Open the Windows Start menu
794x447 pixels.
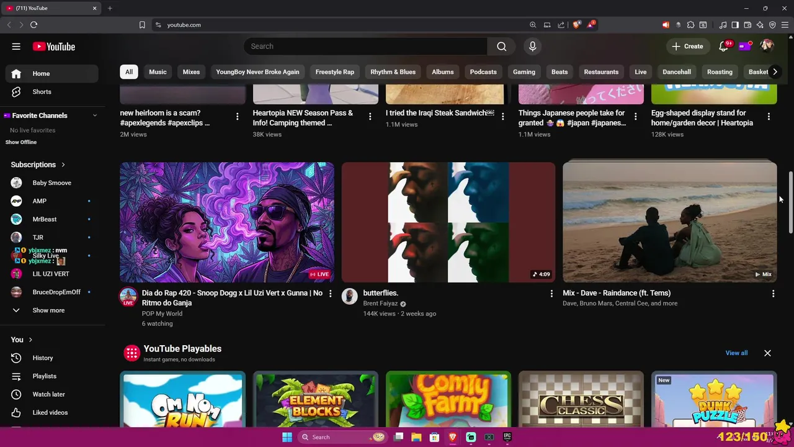(x=287, y=437)
